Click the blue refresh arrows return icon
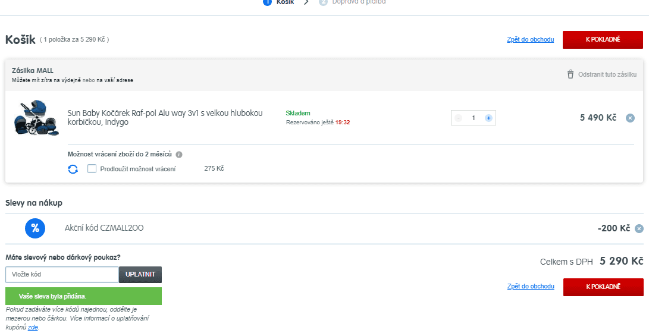The height and width of the screenshot is (336, 649). (x=73, y=169)
